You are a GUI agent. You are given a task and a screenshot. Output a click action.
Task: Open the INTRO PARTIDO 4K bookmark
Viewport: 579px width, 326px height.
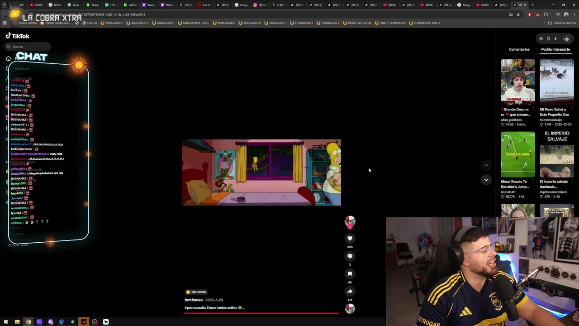coord(357,23)
